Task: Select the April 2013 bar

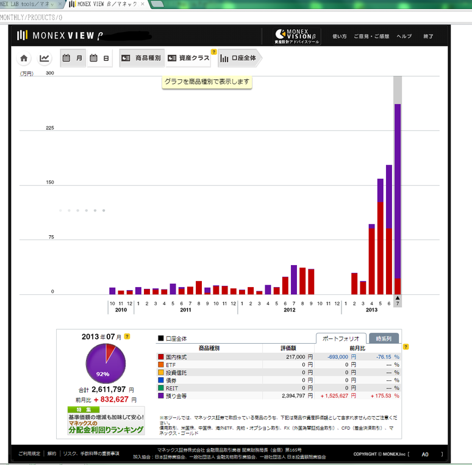Action: [372, 259]
